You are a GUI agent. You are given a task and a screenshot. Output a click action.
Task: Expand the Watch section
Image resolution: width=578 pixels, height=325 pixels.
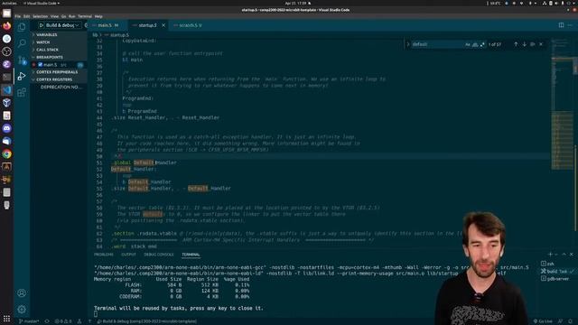tap(59, 42)
